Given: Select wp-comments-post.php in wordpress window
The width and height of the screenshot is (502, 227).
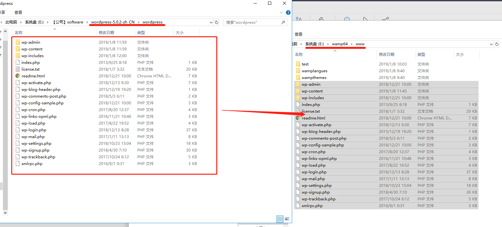Looking at the screenshot, I should [44, 96].
